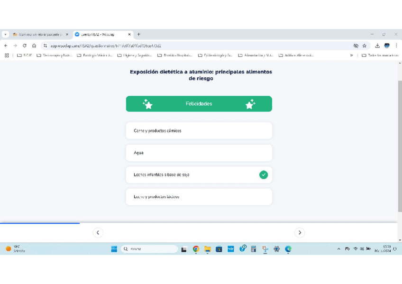
Task: Open the Task View icon in taskbar
Action: [x=184, y=249]
